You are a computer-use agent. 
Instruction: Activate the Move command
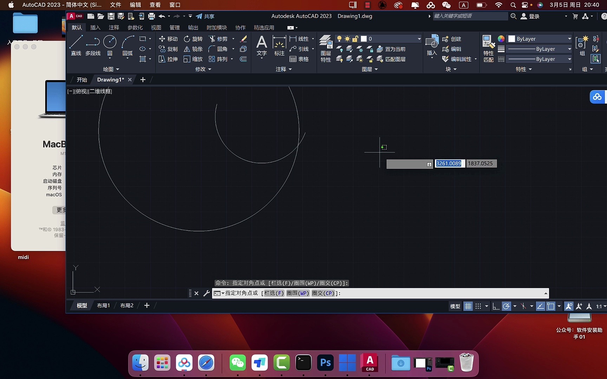168,39
